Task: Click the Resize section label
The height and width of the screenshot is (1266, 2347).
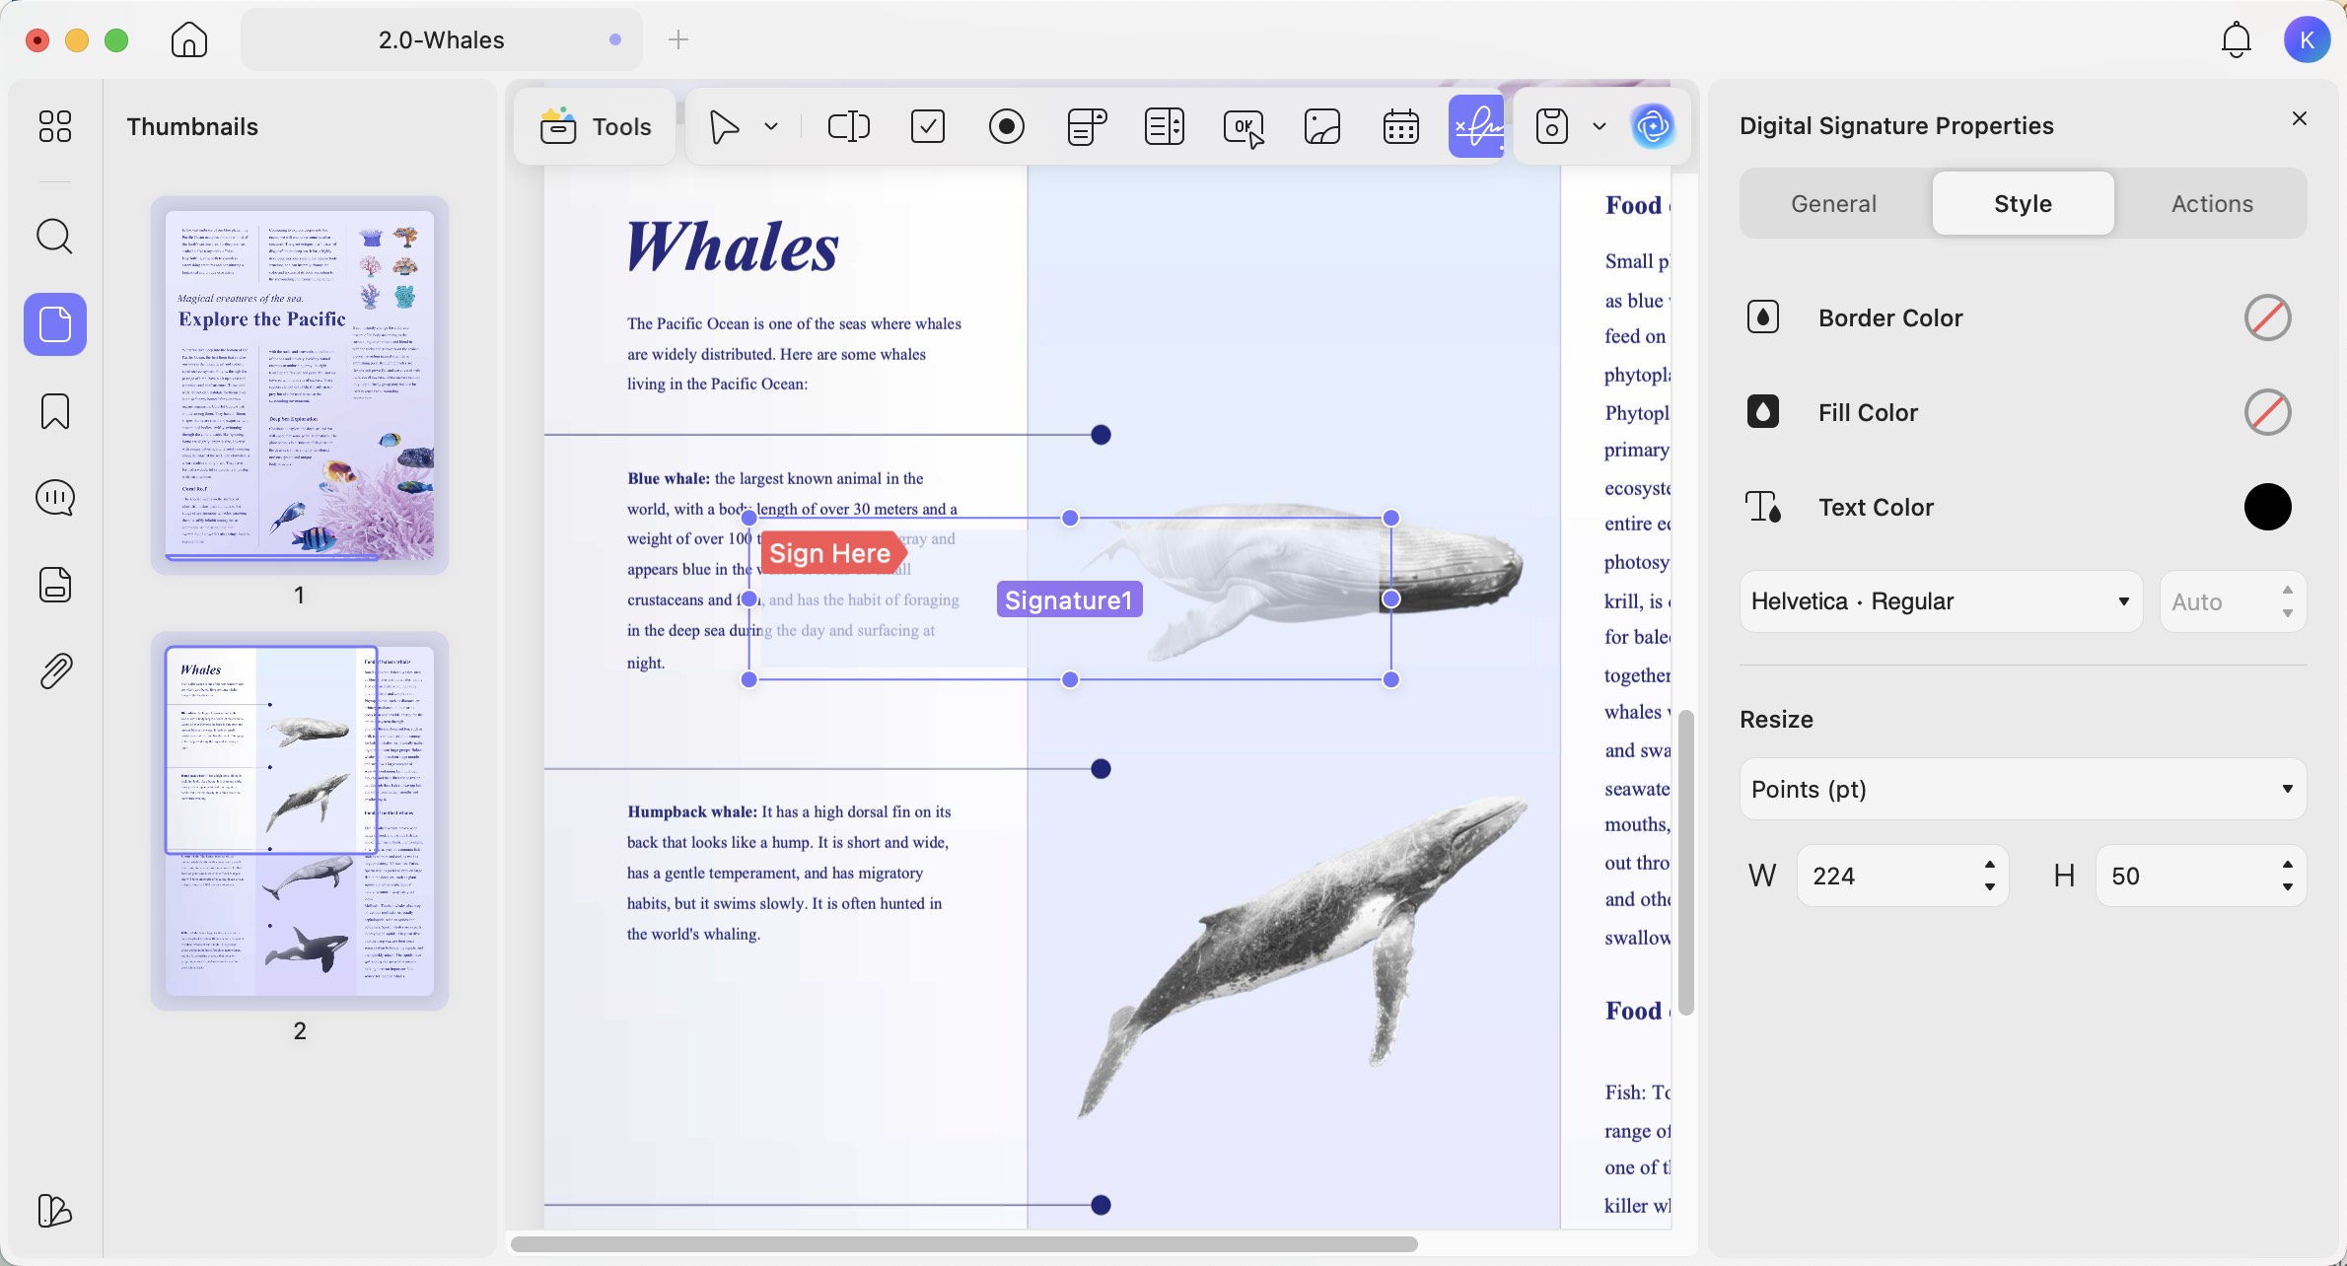Action: pos(1776,719)
